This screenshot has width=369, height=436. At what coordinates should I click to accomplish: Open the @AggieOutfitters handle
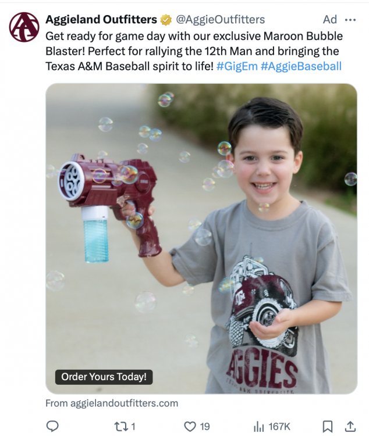tap(220, 19)
